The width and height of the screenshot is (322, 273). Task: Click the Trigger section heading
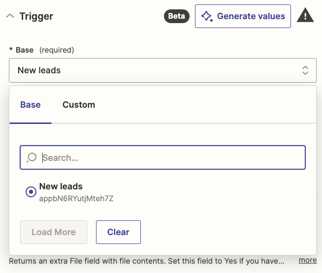[36, 16]
